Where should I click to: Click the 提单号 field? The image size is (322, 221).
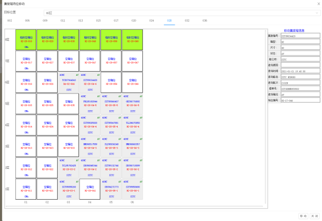pyautogui.click(x=300, y=88)
